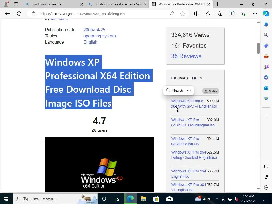This screenshot has height=204, width=272.
Task: Open File Explorer from taskbar
Action: click(x=143, y=199)
